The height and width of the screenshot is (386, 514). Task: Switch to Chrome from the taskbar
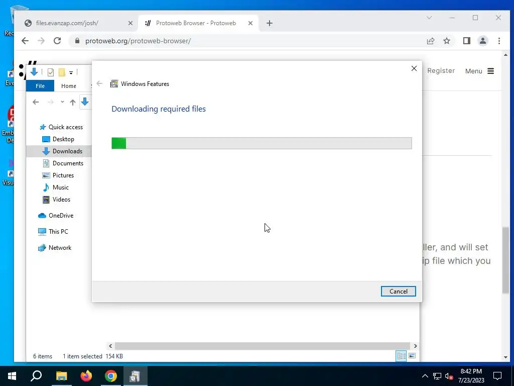pyautogui.click(x=111, y=376)
